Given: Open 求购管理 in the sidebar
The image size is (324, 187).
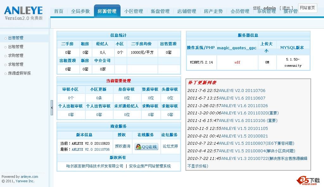Looking at the screenshot, I should coord(16,56).
